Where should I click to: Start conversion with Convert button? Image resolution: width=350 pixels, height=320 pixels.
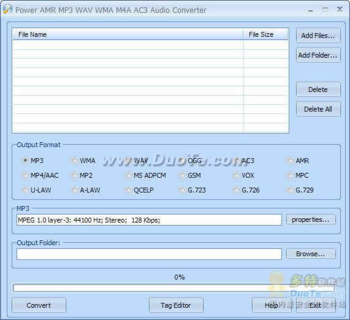[x=39, y=305]
